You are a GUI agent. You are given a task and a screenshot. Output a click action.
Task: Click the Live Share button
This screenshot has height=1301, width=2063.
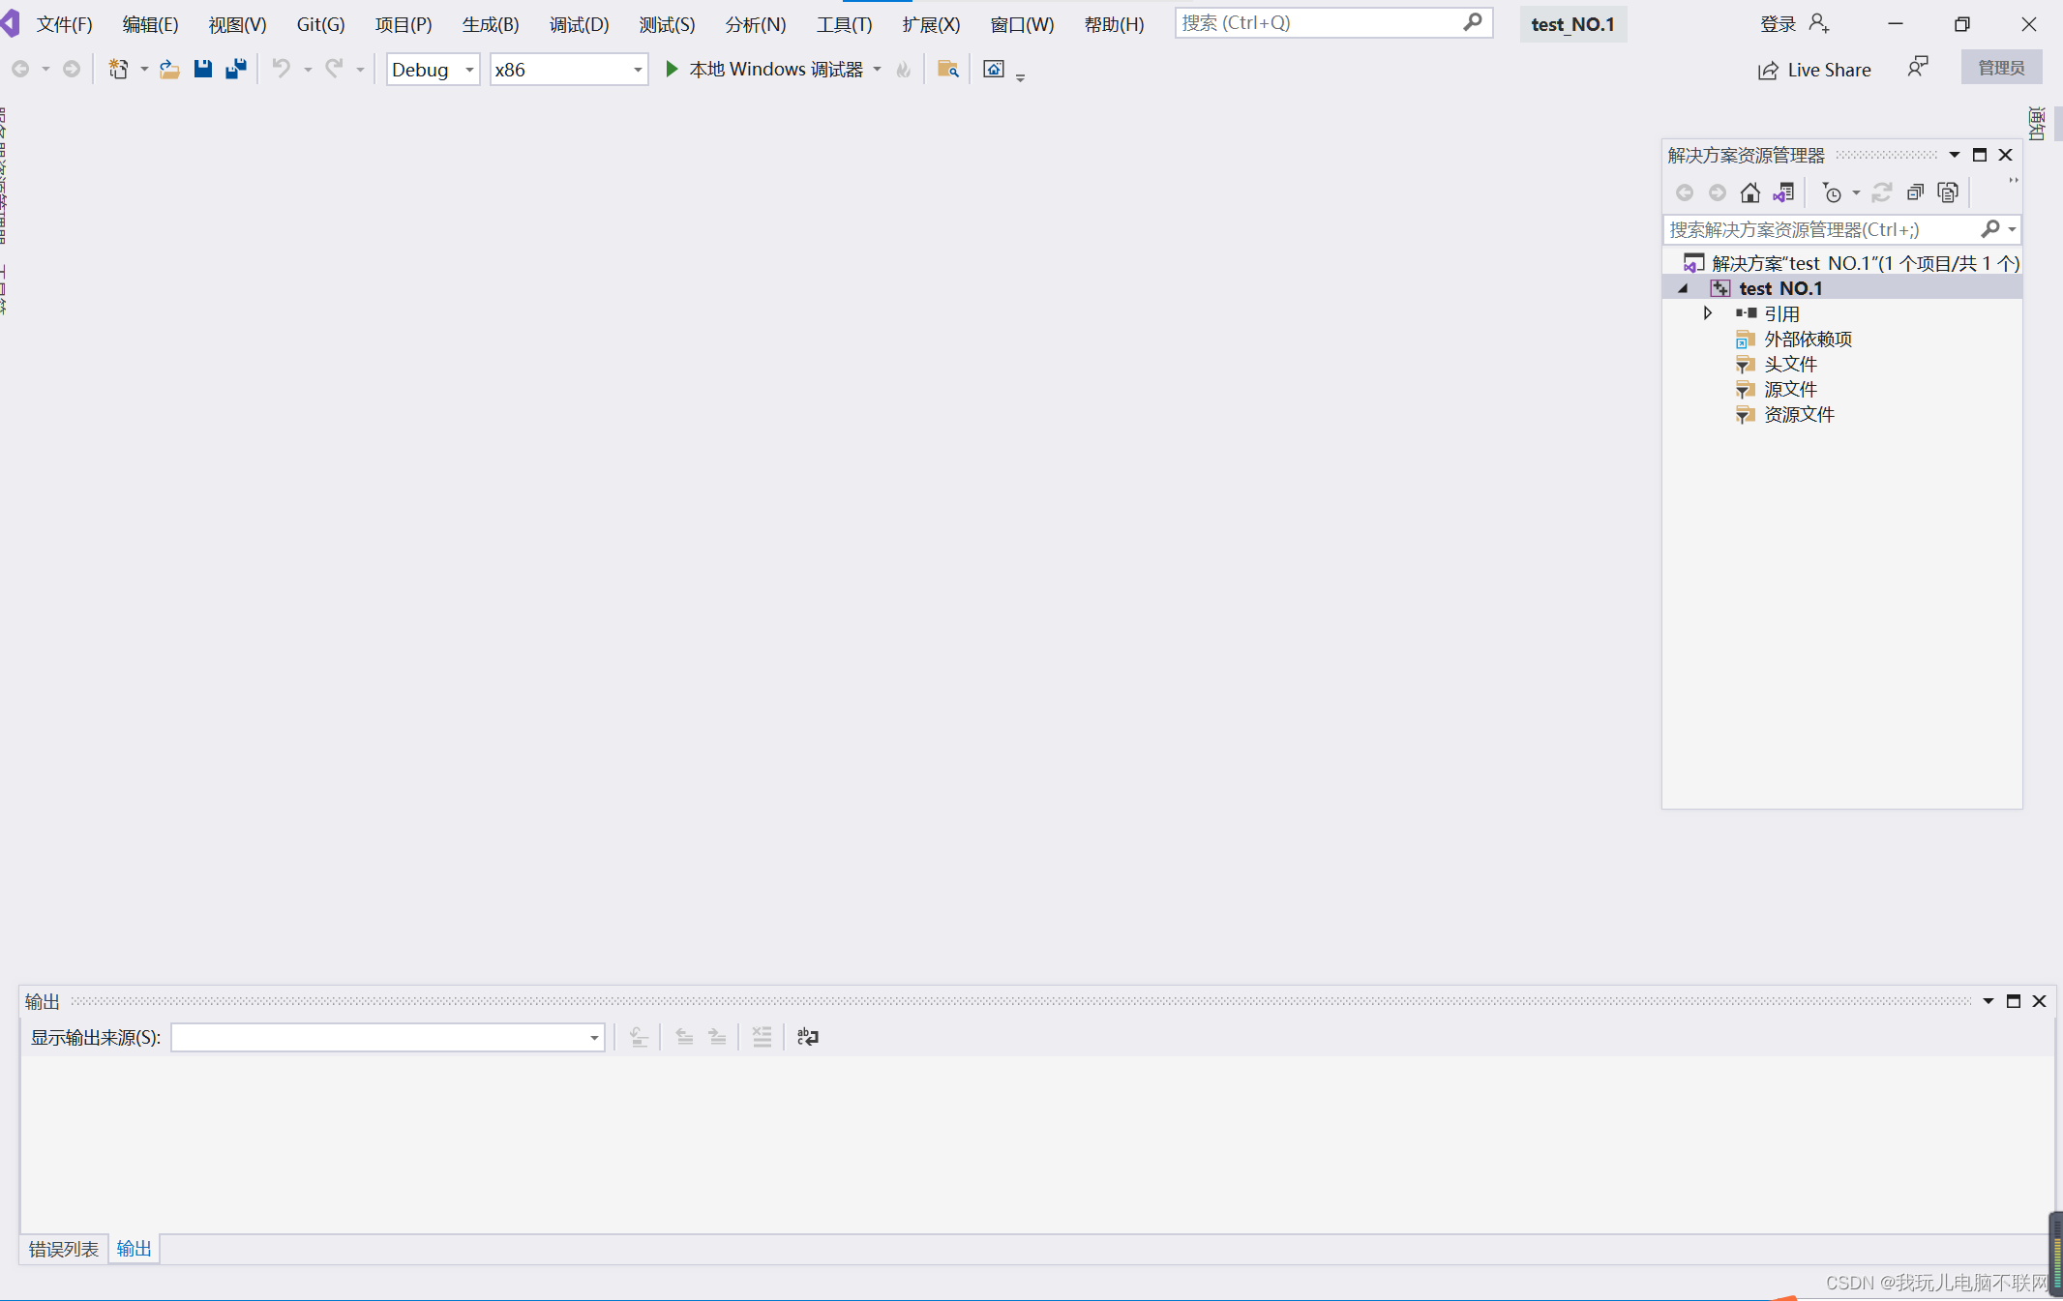[x=1814, y=70]
